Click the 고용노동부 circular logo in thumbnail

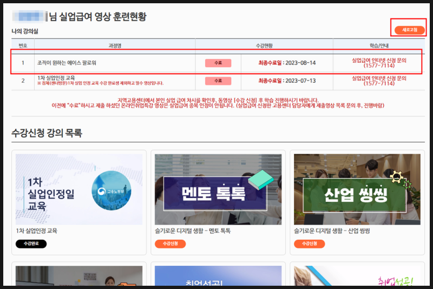click(111, 191)
